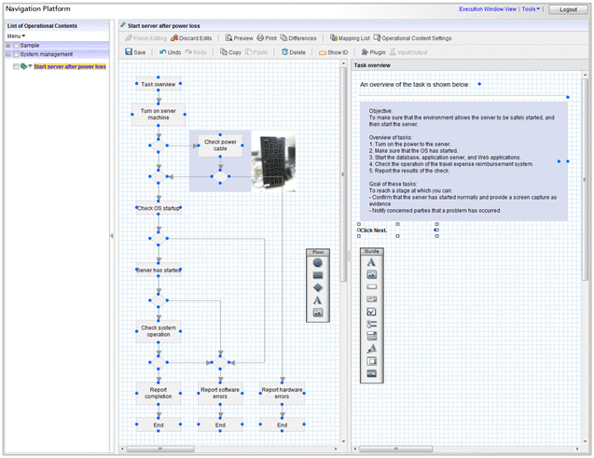This screenshot has width=594, height=458.
Task: Pick the rectangle shape in Flow palette
Action: tap(318, 275)
